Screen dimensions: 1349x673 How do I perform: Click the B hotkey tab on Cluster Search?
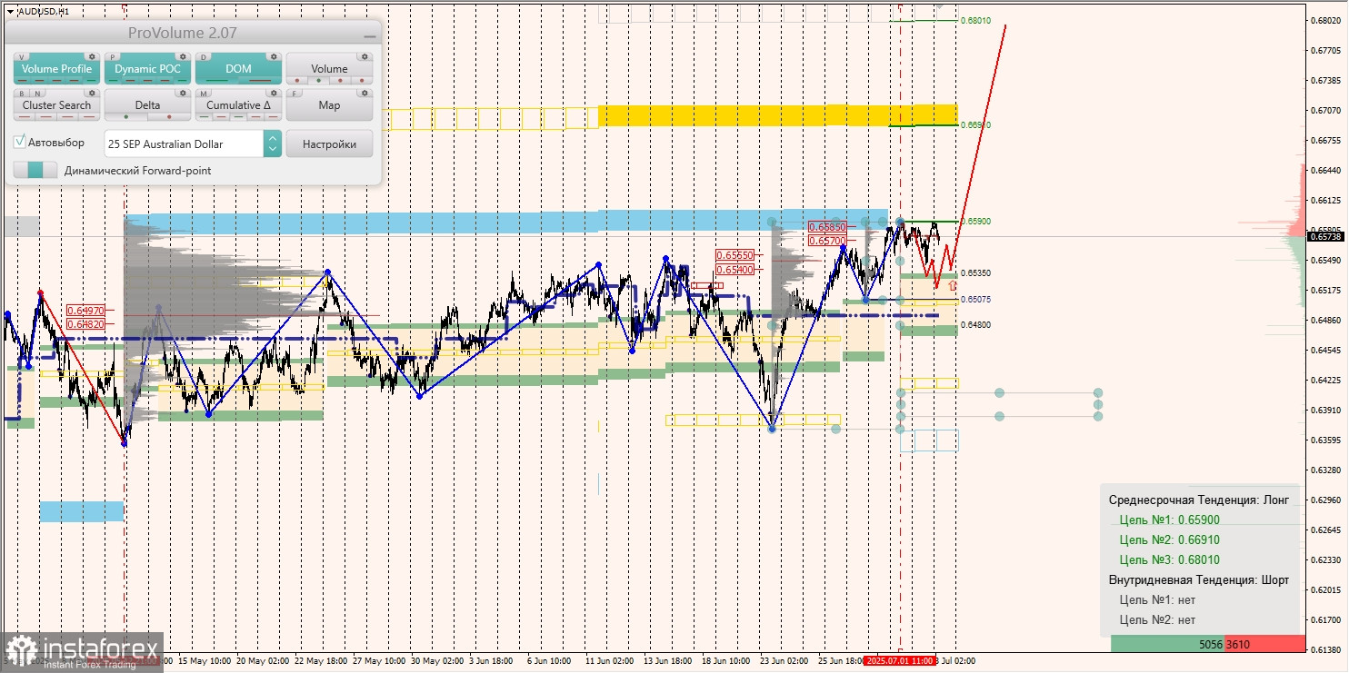pyautogui.click(x=20, y=94)
